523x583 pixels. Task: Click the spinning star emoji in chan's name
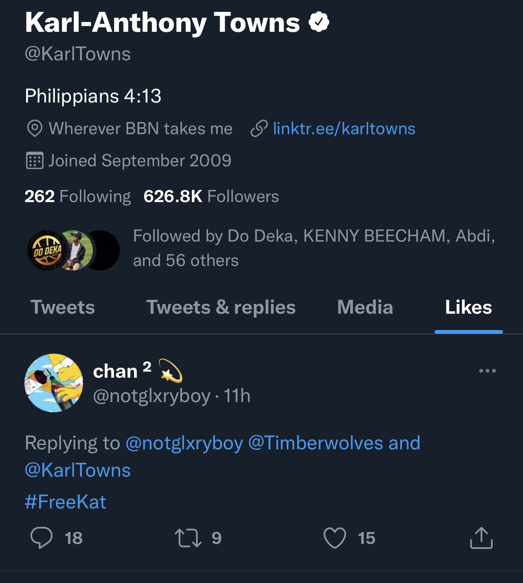170,370
